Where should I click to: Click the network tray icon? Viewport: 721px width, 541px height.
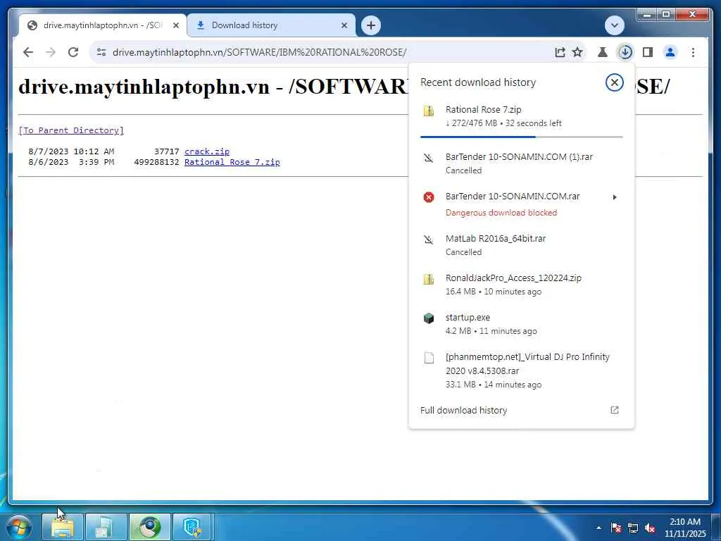tap(633, 528)
